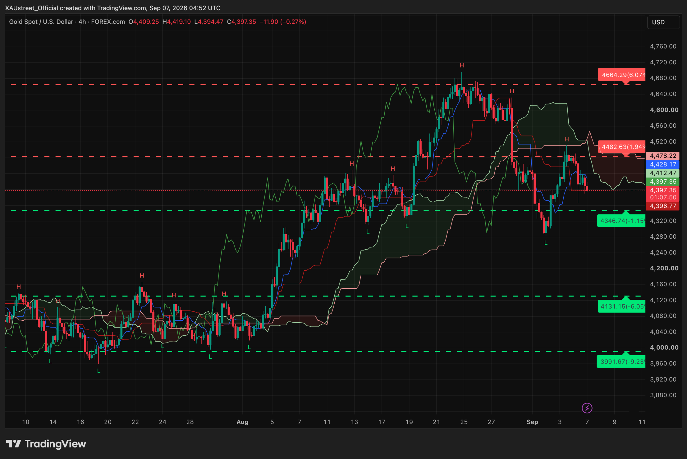Click the Sep label on time axis
Screen dimensions: 687x459
532,422
